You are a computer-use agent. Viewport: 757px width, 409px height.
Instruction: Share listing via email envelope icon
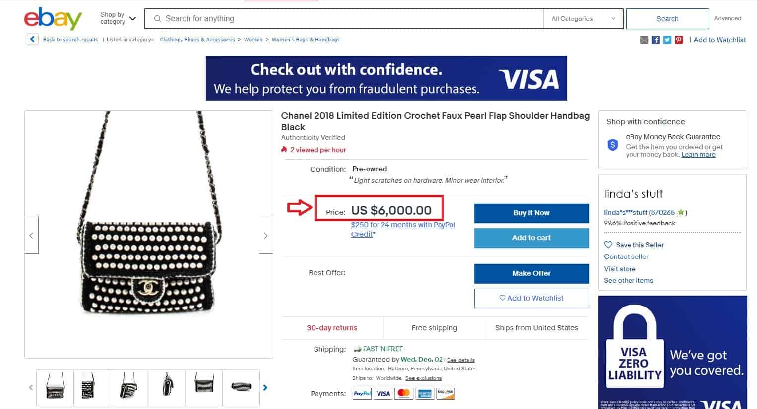644,40
